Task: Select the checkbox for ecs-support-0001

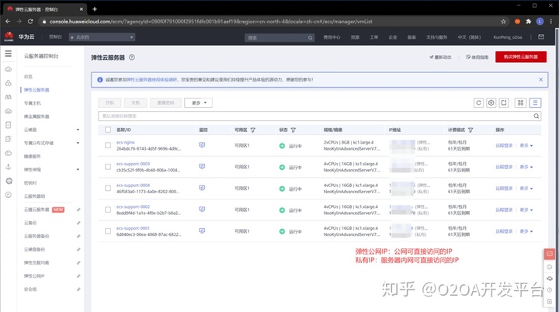Action: [x=108, y=231]
